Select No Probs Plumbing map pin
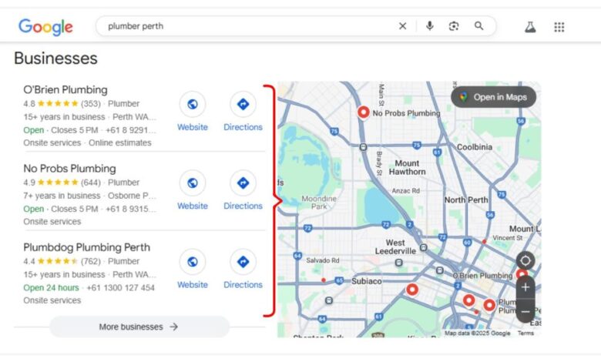The height and width of the screenshot is (362, 601). point(364,112)
